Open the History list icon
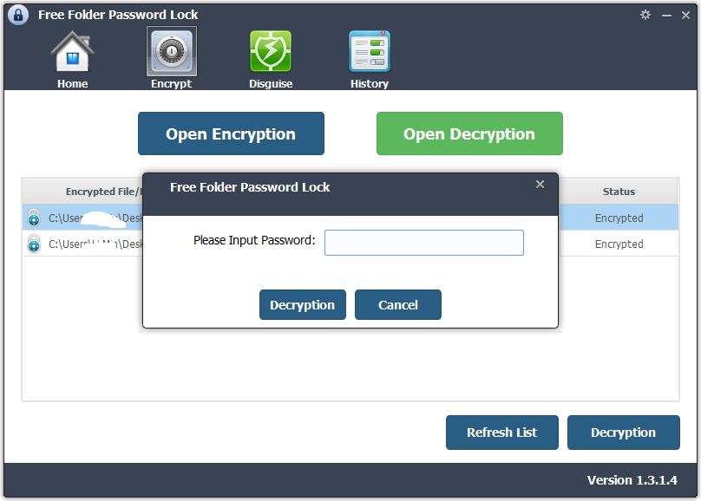Image resolution: width=701 pixels, height=501 pixels. 370,51
